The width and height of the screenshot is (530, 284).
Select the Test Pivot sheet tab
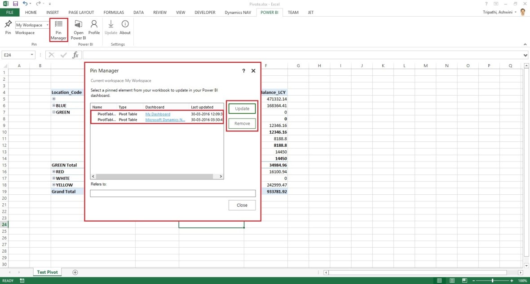[x=47, y=272]
